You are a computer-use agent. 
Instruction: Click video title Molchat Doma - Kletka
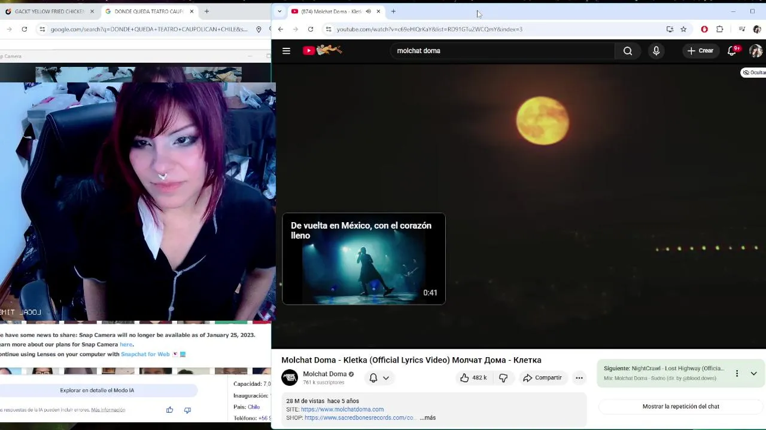[x=411, y=360]
